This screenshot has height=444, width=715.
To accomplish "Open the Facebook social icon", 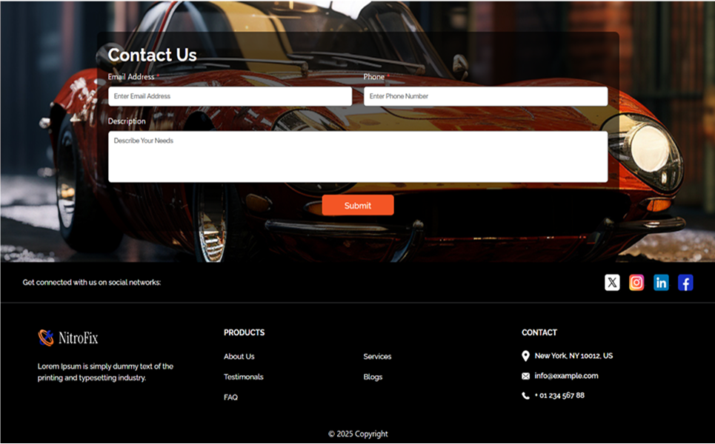I will click(x=685, y=283).
